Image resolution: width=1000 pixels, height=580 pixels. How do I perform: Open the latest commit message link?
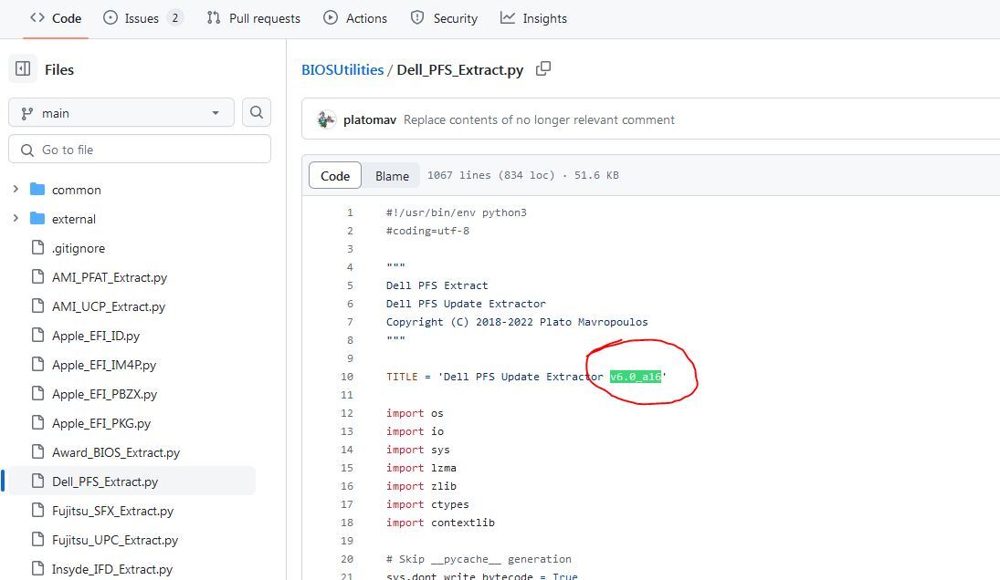[539, 119]
